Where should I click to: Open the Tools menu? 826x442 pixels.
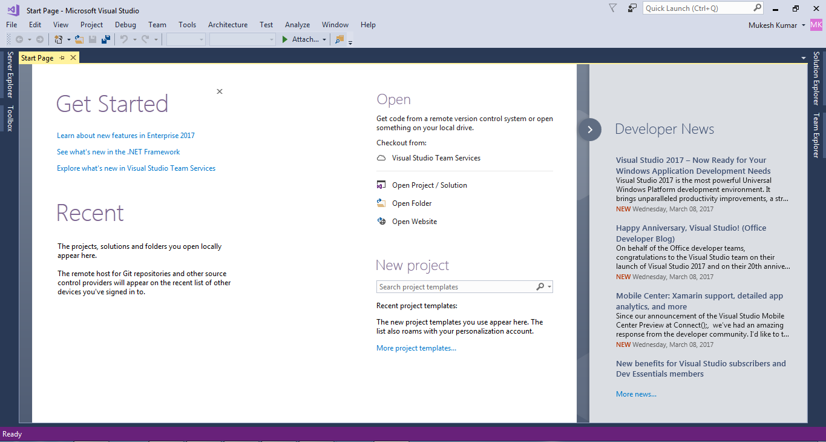pyautogui.click(x=187, y=25)
